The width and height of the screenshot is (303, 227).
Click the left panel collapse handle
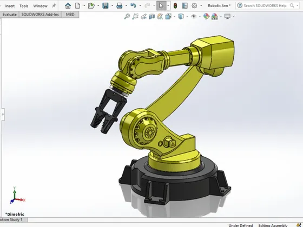tap(3, 114)
